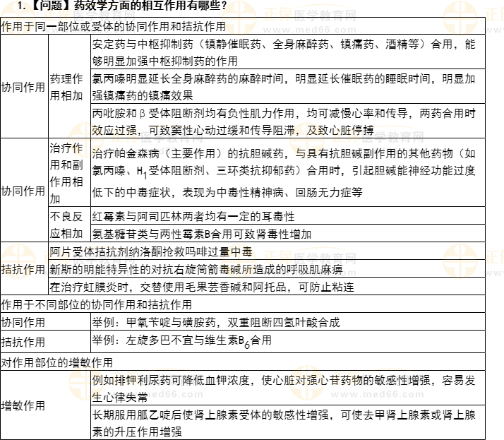Click the "药理作用相加" cell
This screenshot has width=504, height=440.
(x=68, y=86)
